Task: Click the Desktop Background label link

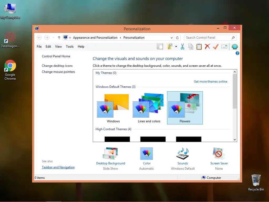Action: pyautogui.click(x=111, y=163)
